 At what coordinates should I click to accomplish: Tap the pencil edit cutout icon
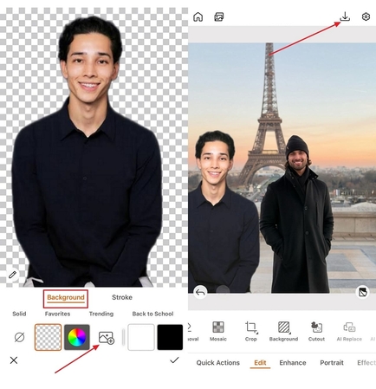tap(12, 275)
